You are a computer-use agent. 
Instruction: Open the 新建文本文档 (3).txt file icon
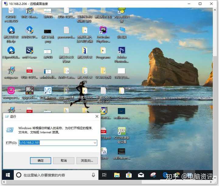click(103, 95)
